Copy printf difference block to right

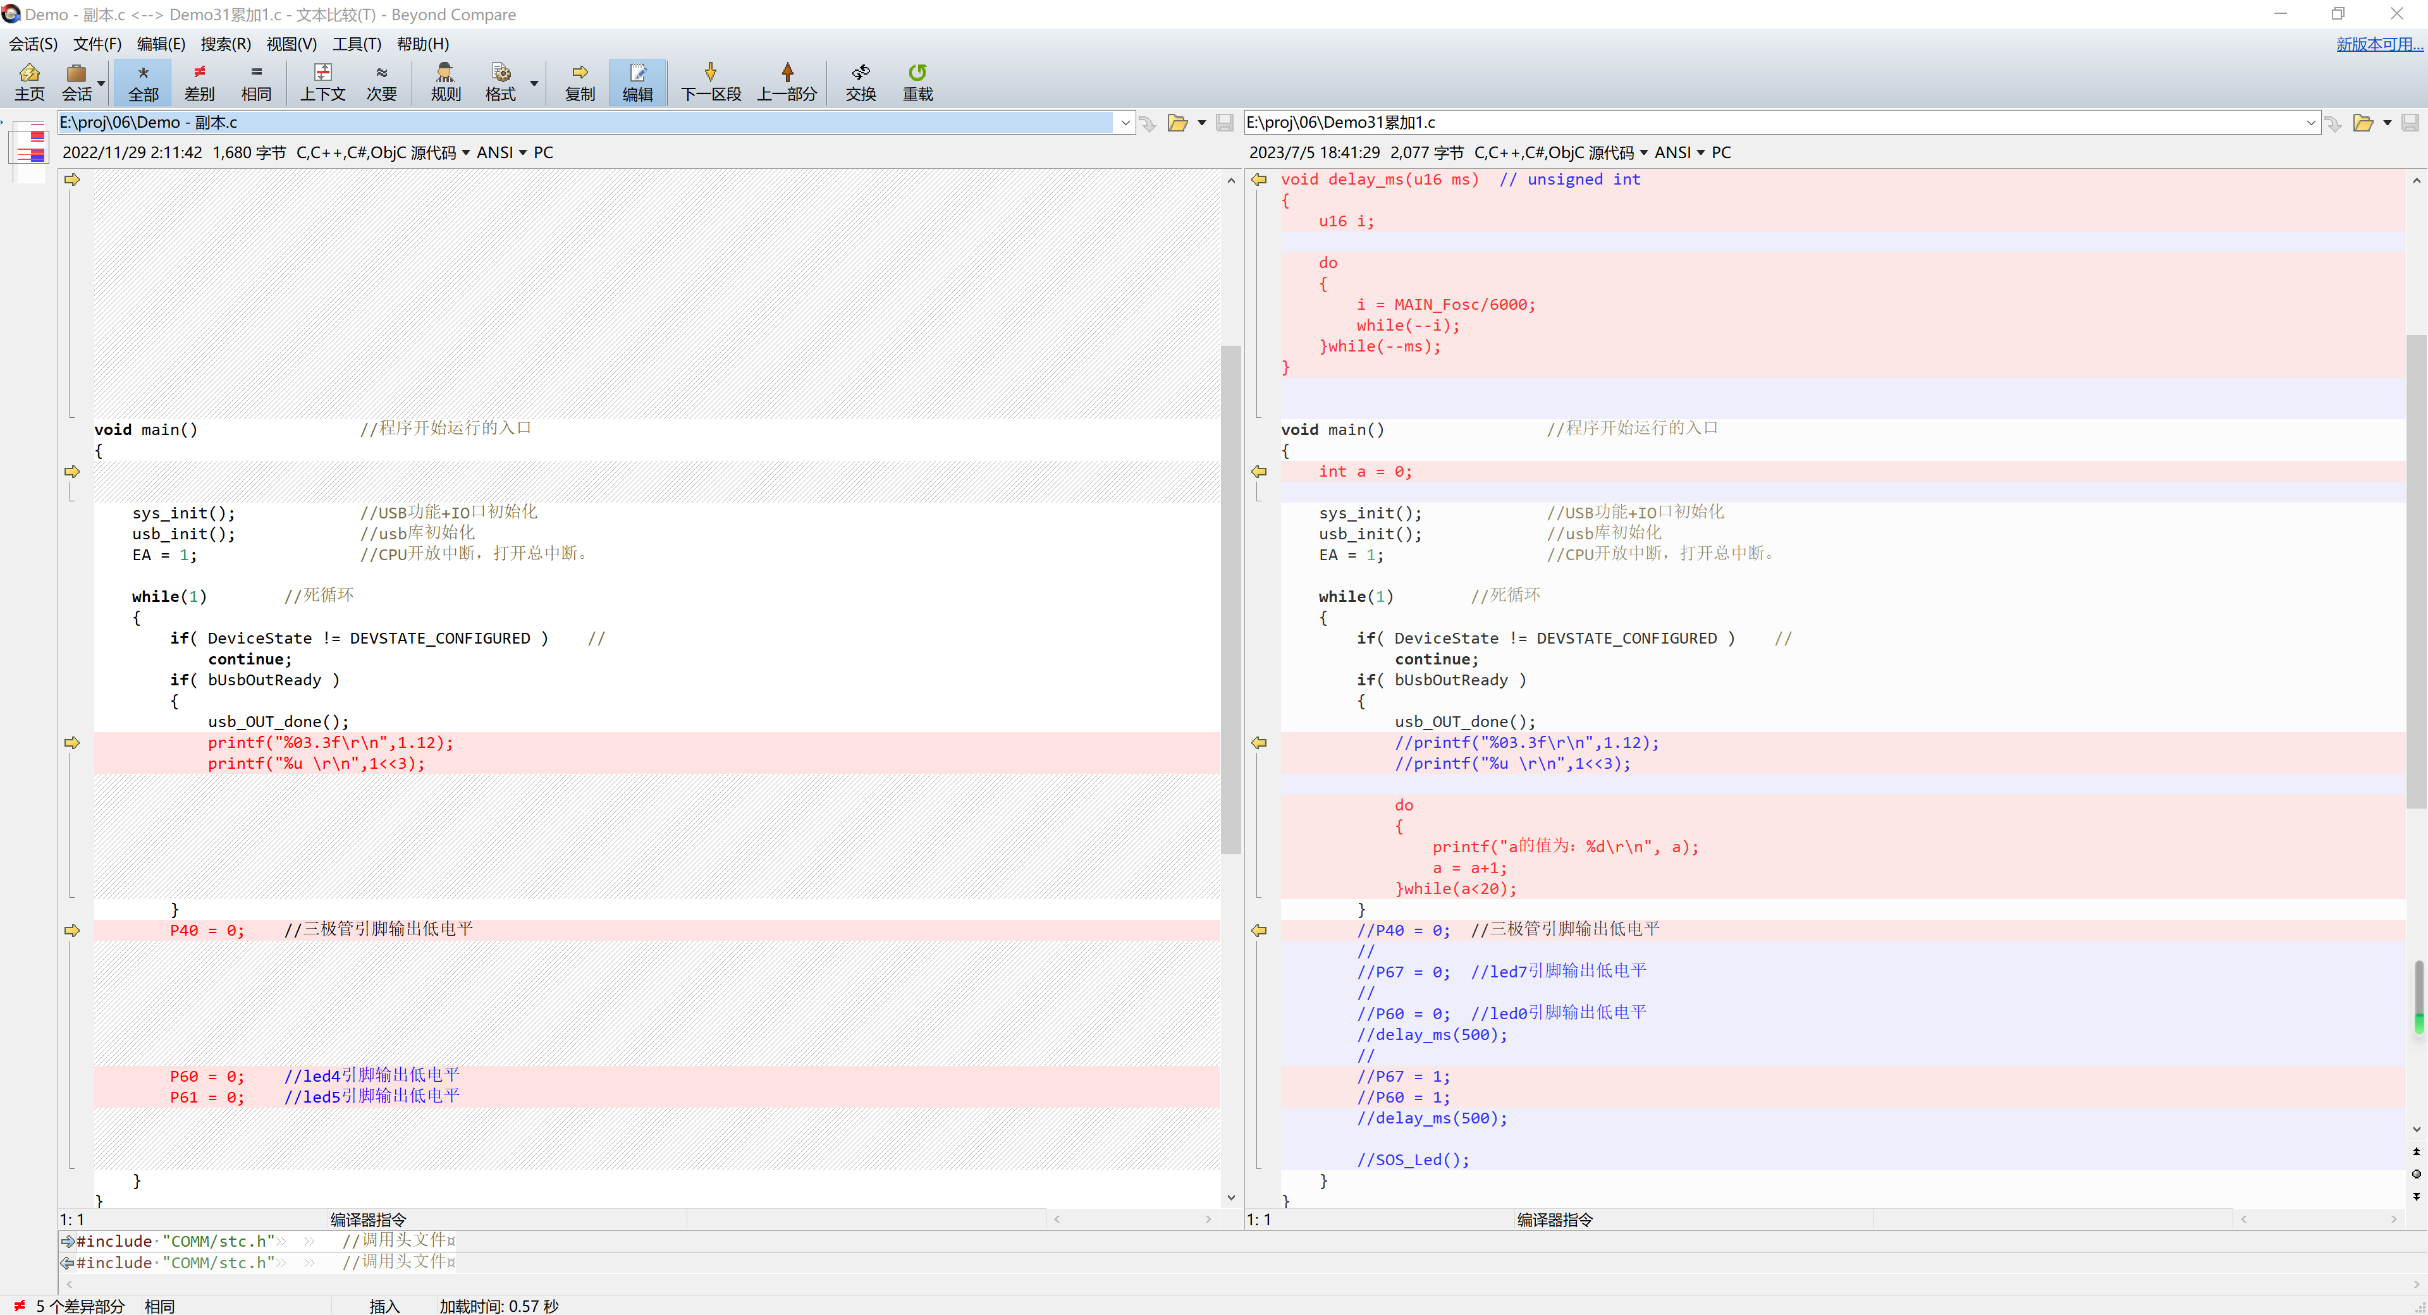click(x=71, y=743)
